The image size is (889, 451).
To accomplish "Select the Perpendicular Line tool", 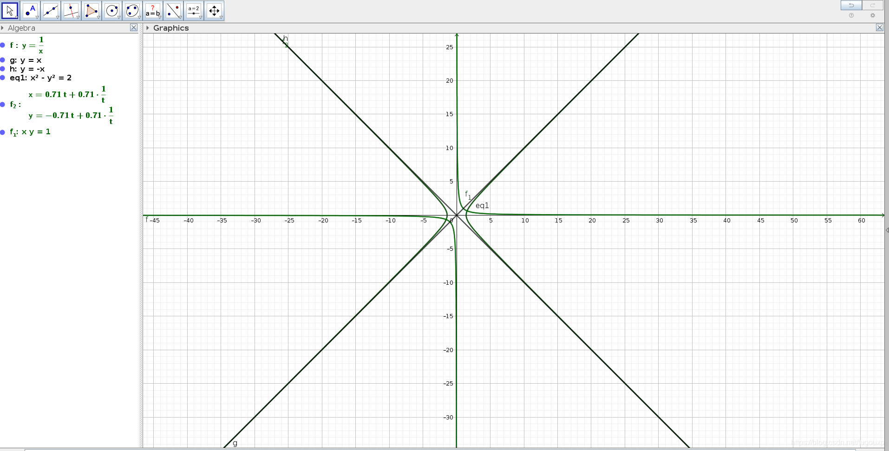I will coord(71,10).
